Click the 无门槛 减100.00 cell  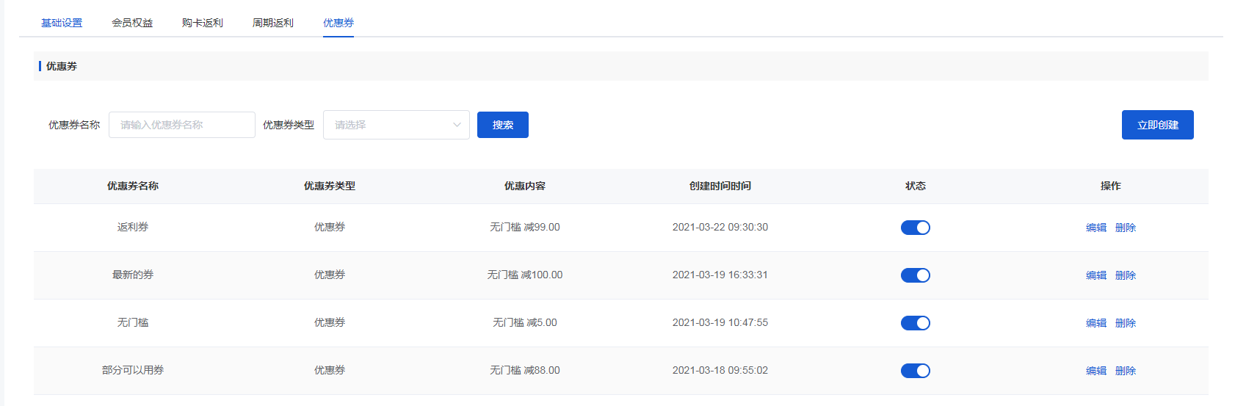coord(525,275)
